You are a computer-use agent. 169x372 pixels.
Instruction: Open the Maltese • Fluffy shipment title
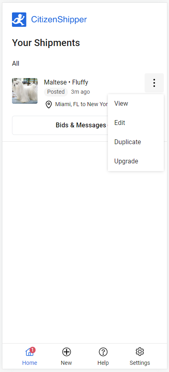(66, 82)
